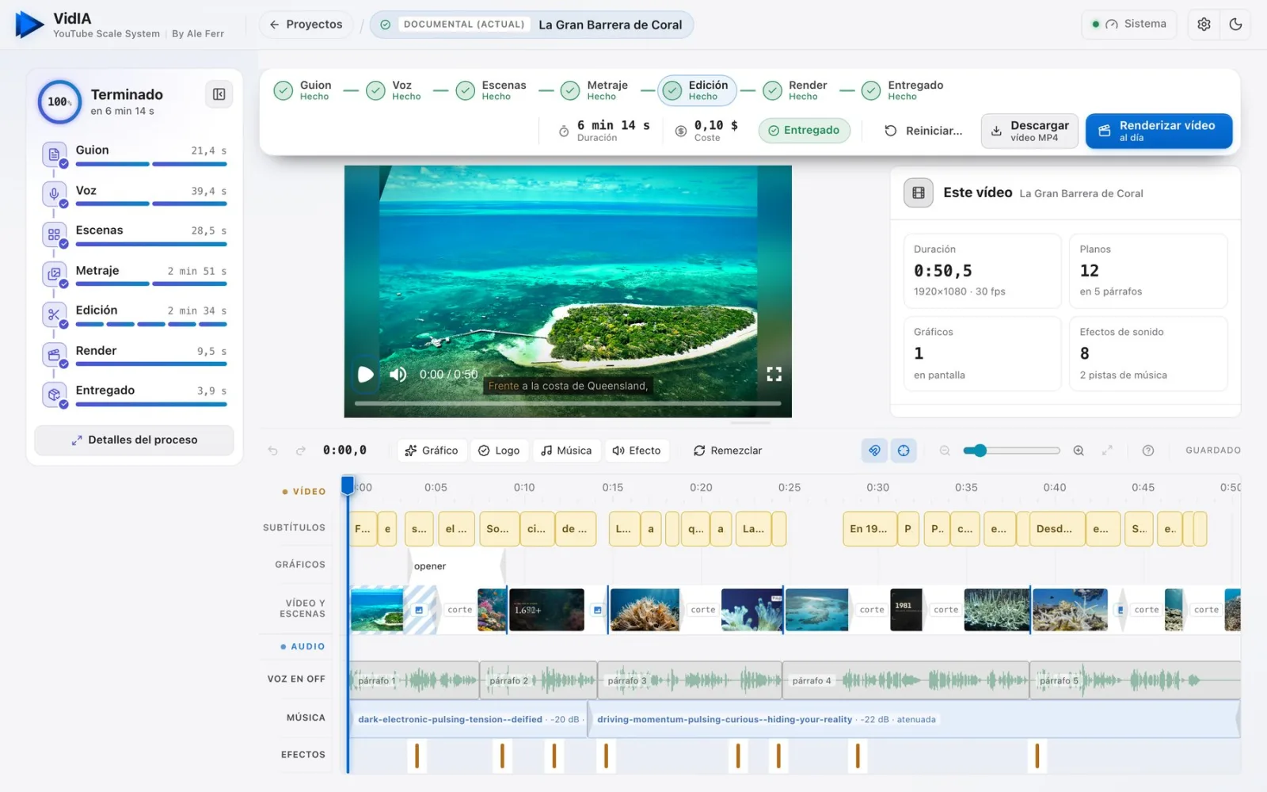
Task: Select the Render pipeline step
Action: point(796,90)
